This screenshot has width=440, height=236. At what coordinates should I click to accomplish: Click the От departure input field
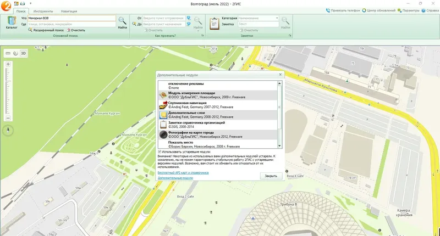[x=164, y=18]
